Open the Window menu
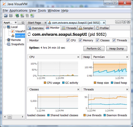The image size is (133, 127). click(54, 11)
